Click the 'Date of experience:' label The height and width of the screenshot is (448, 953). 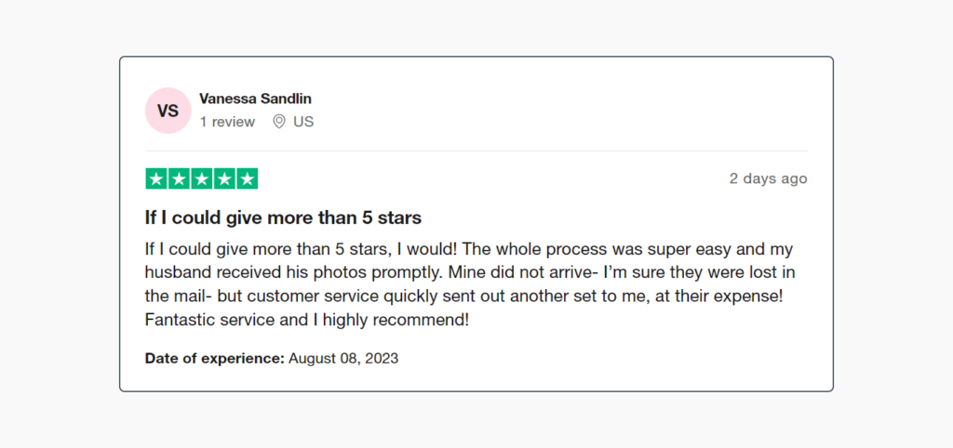click(214, 358)
